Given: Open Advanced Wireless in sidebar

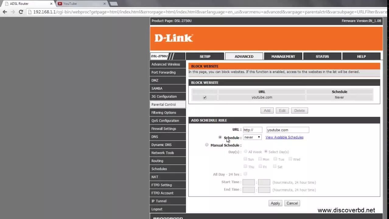Looking at the screenshot, I should coord(168,64).
